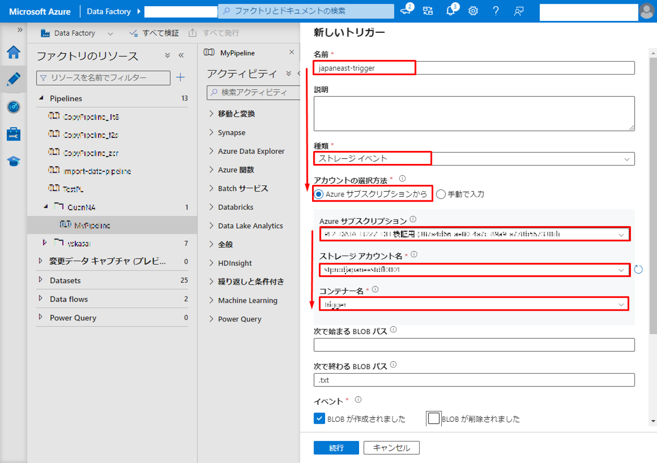
Task: Open the Monitor gauge icon in sidebar
Action: click(x=14, y=107)
